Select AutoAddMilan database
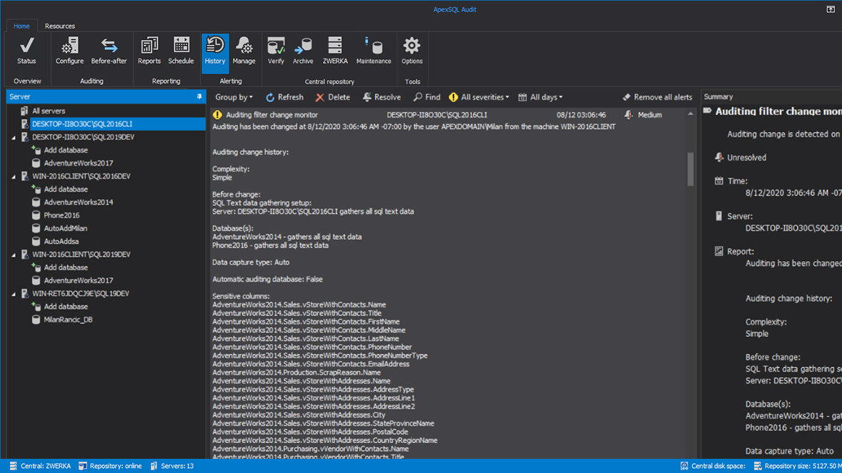This screenshot has height=473, width=842. (66, 228)
